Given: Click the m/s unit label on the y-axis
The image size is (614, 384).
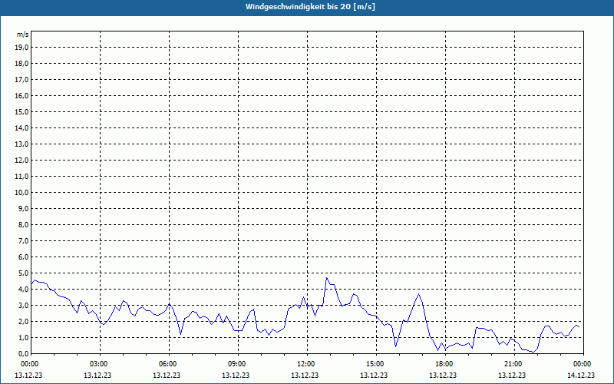Looking at the screenshot, I should pos(23,35).
